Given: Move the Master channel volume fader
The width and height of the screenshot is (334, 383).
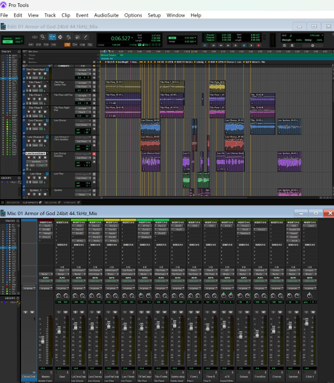Looking at the screenshot, I should (43, 340).
